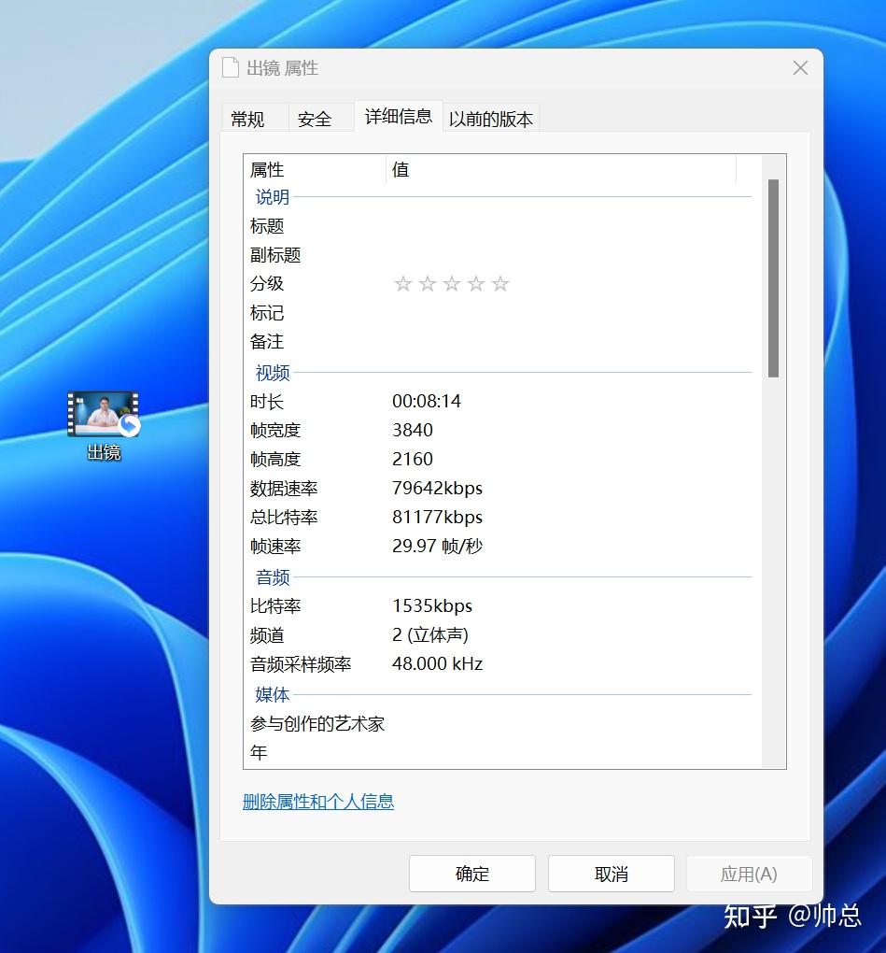Click the first star in the rating row
886x953 pixels.
[403, 283]
